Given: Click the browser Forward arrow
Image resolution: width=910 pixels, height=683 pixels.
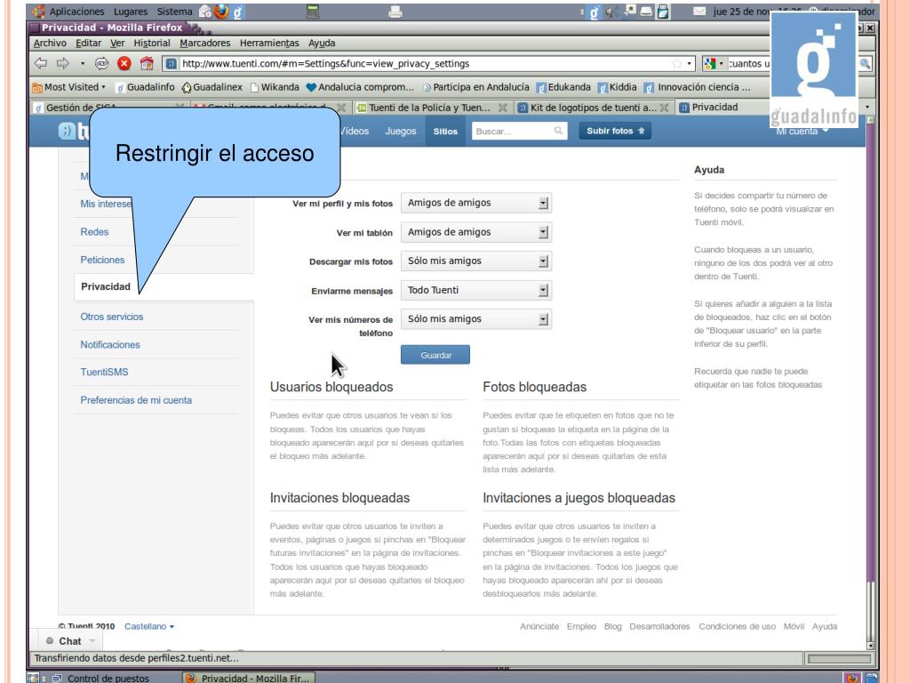Looking at the screenshot, I should 63,63.
